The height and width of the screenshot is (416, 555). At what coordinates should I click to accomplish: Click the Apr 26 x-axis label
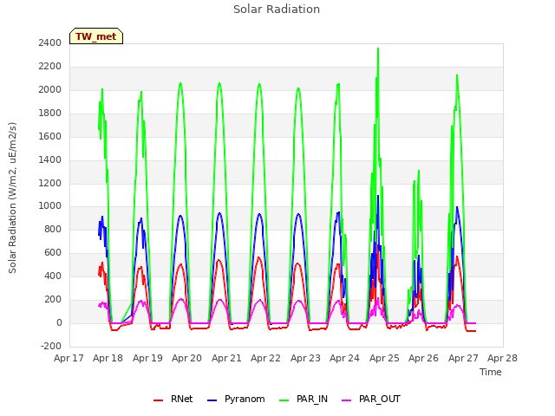(x=424, y=358)
